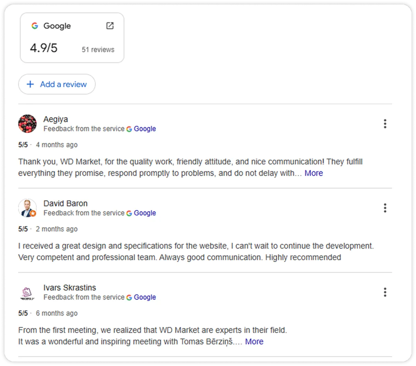
Task: Open options menu for Aegiya's review
Action: coord(385,124)
